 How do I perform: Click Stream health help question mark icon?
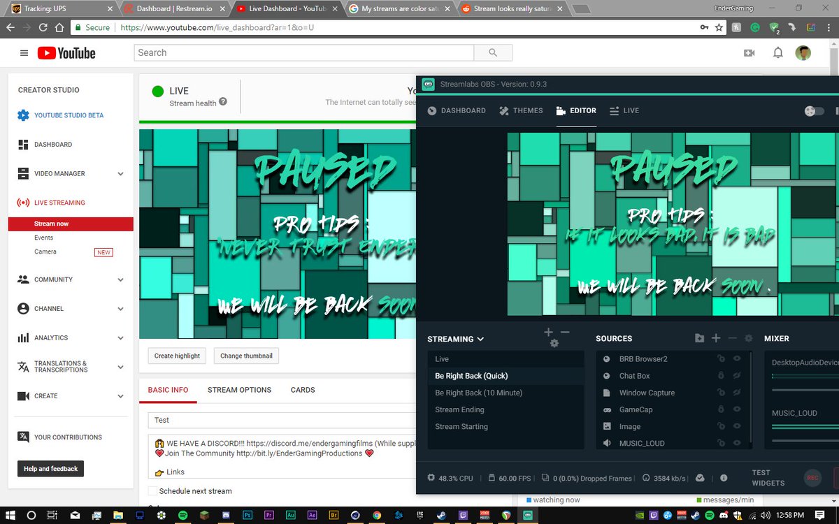tap(223, 102)
